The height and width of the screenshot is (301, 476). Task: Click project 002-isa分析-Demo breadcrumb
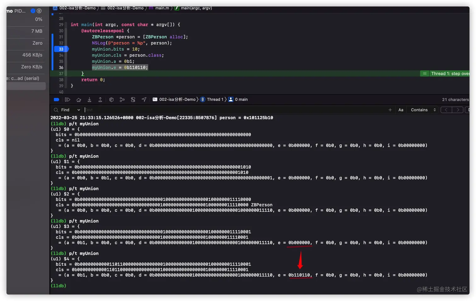74,8
